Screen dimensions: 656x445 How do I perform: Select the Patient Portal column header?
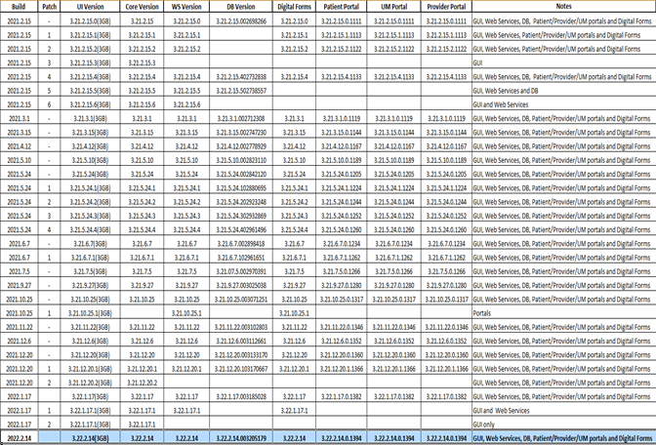341,5
